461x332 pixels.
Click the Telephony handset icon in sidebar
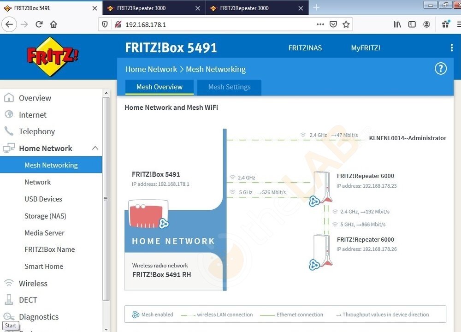[9, 131]
